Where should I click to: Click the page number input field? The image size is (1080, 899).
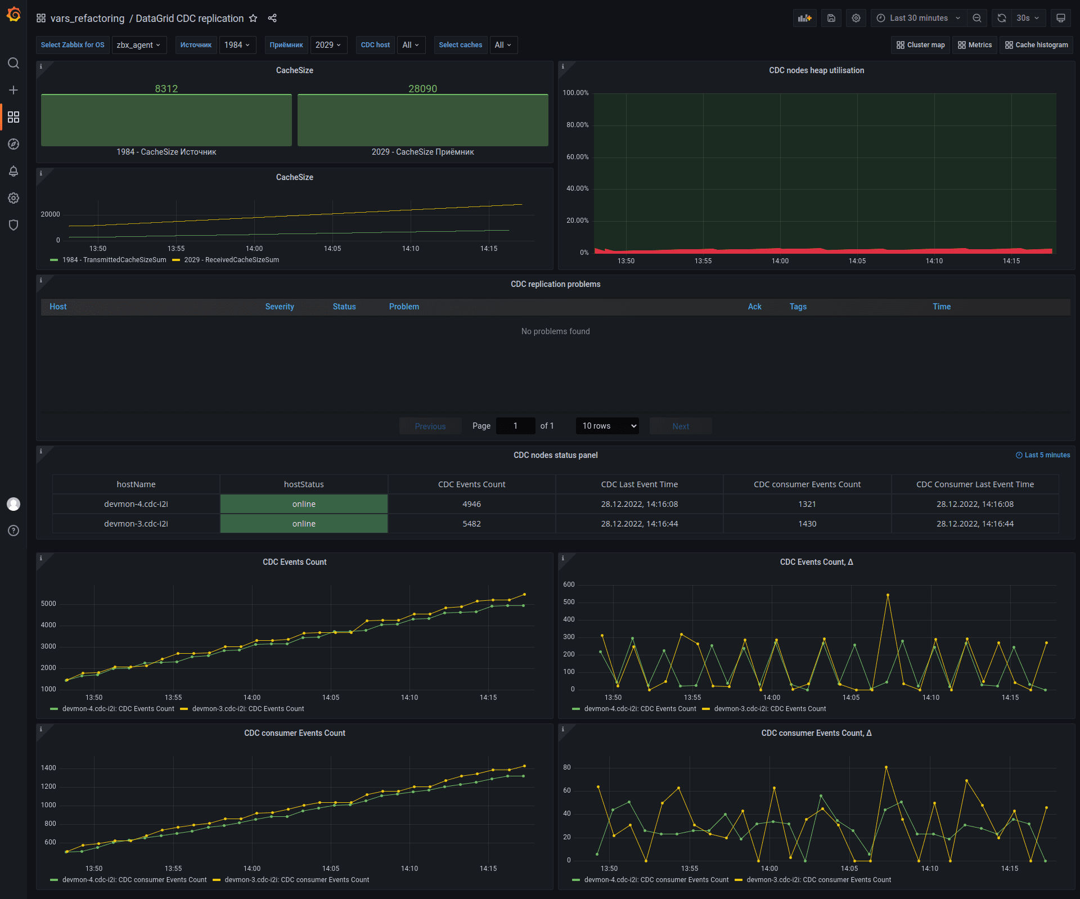pos(515,426)
